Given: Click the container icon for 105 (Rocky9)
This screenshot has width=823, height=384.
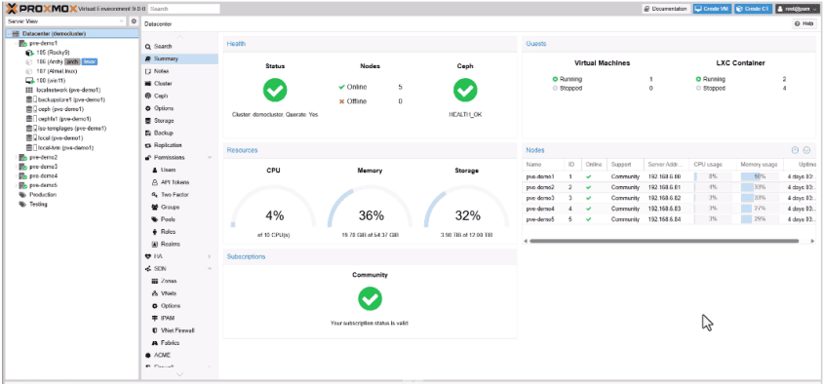Looking at the screenshot, I should point(29,53).
